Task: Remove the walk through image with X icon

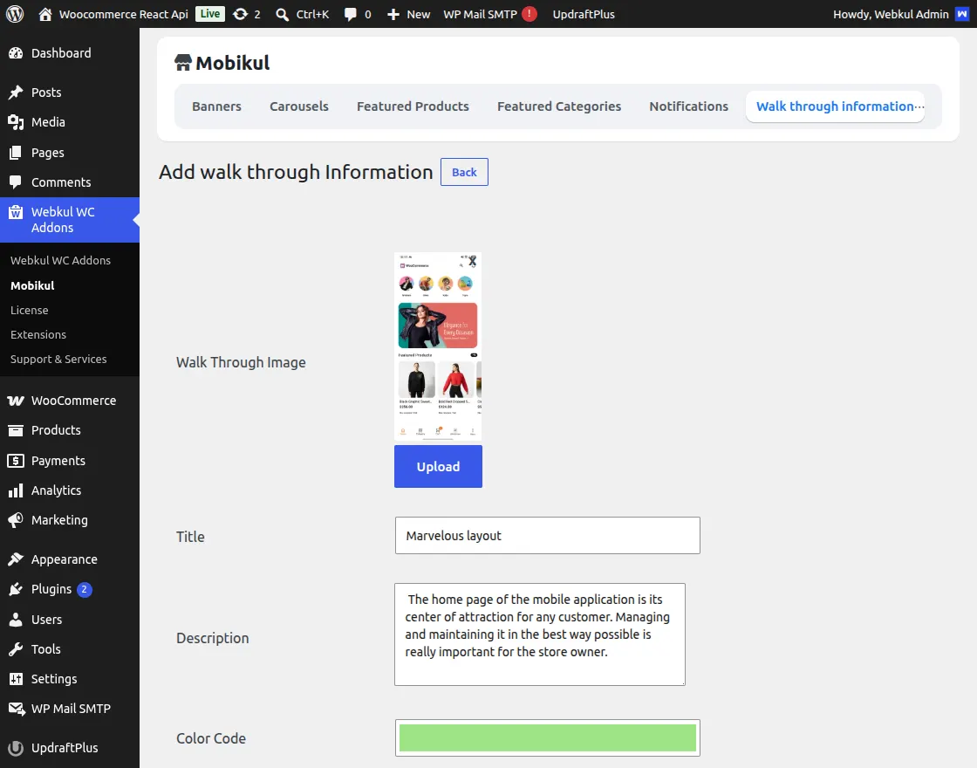Action: tap(472, 261)
